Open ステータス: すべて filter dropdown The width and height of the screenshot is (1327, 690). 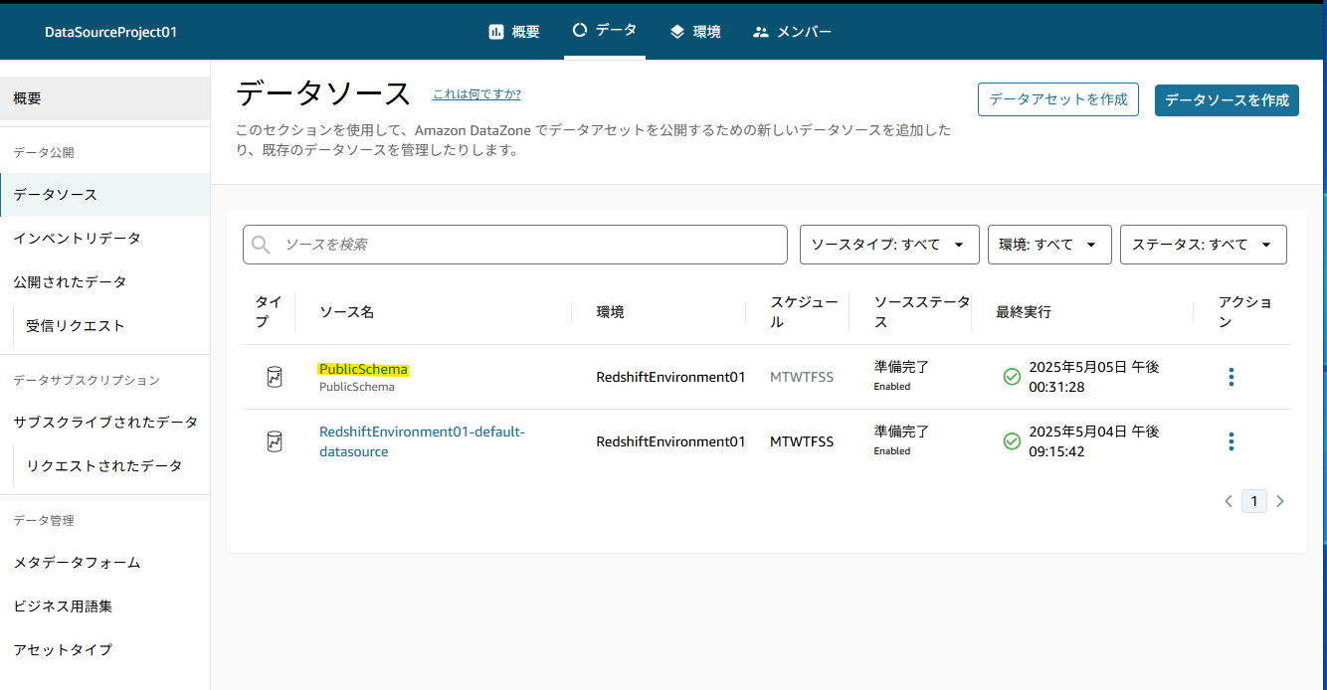pyautogui.click(x=1204, y=245)
